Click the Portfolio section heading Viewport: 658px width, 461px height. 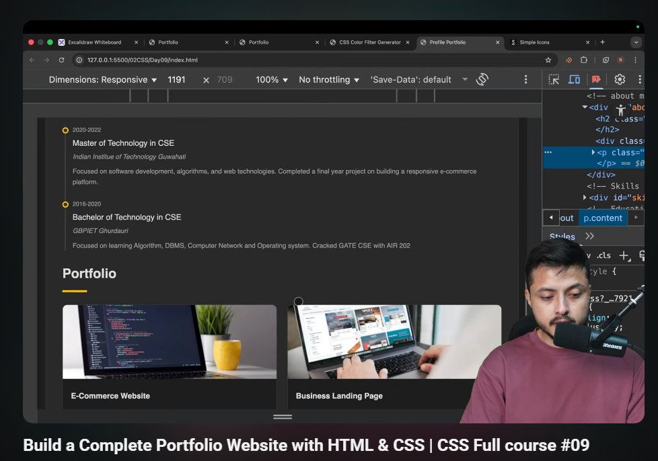click(89, 274)
